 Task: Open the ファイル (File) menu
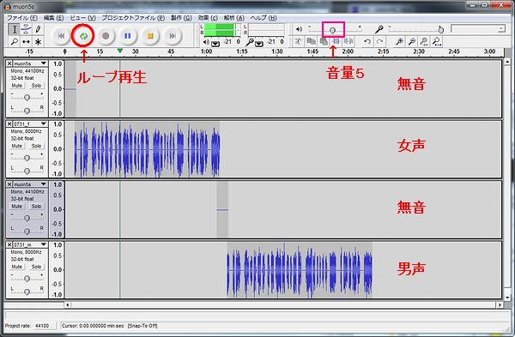tap(22, 18)
